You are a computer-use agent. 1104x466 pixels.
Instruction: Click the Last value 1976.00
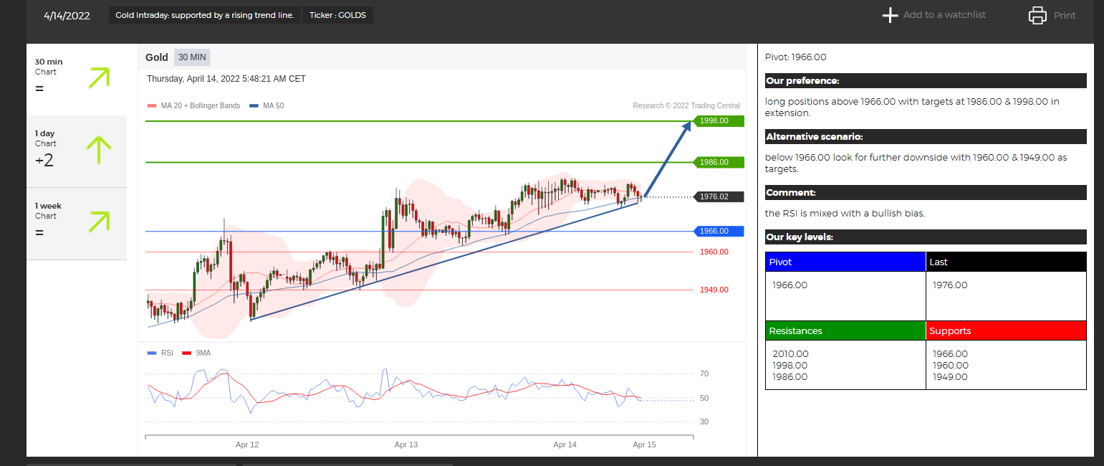(x=950, y=285)
